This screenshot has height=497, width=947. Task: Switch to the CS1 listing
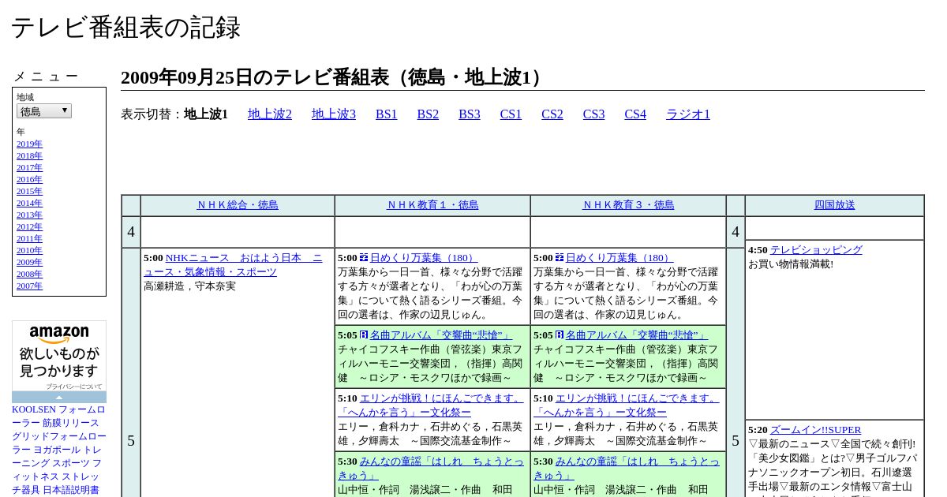pos(511,114)
